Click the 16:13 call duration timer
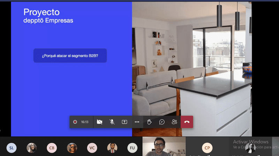This screenshot has height=156, width=279. point(85,122)
